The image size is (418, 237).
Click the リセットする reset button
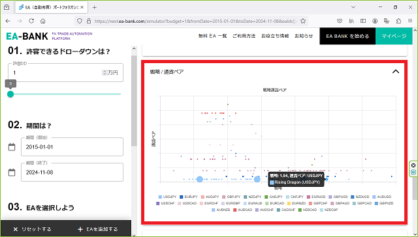(32, 229)
